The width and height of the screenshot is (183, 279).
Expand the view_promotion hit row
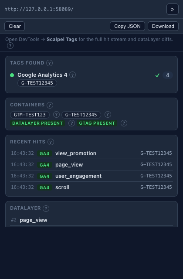point(91,153)
